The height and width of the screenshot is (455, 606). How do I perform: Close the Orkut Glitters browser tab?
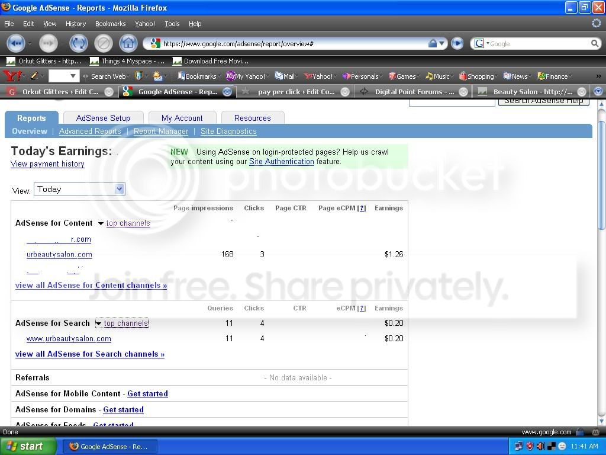109,92
